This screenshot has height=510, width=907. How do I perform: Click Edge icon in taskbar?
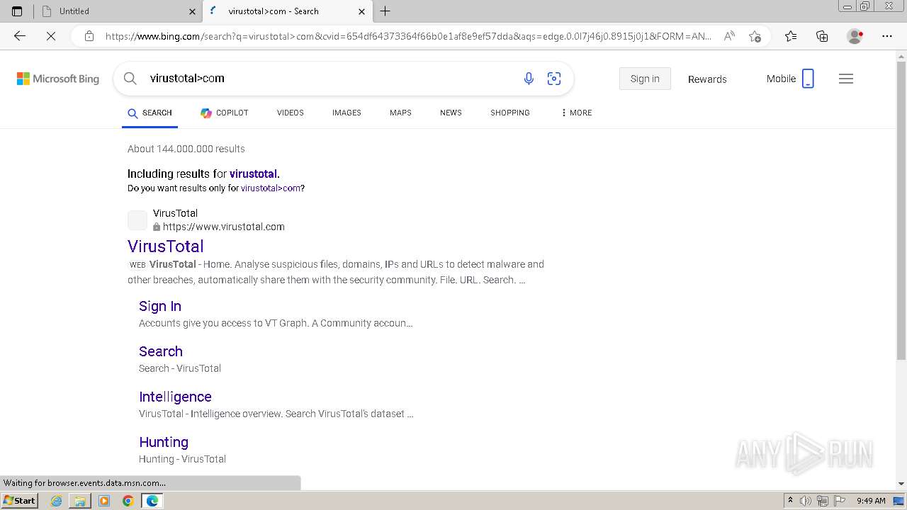[x=152, y=501]
